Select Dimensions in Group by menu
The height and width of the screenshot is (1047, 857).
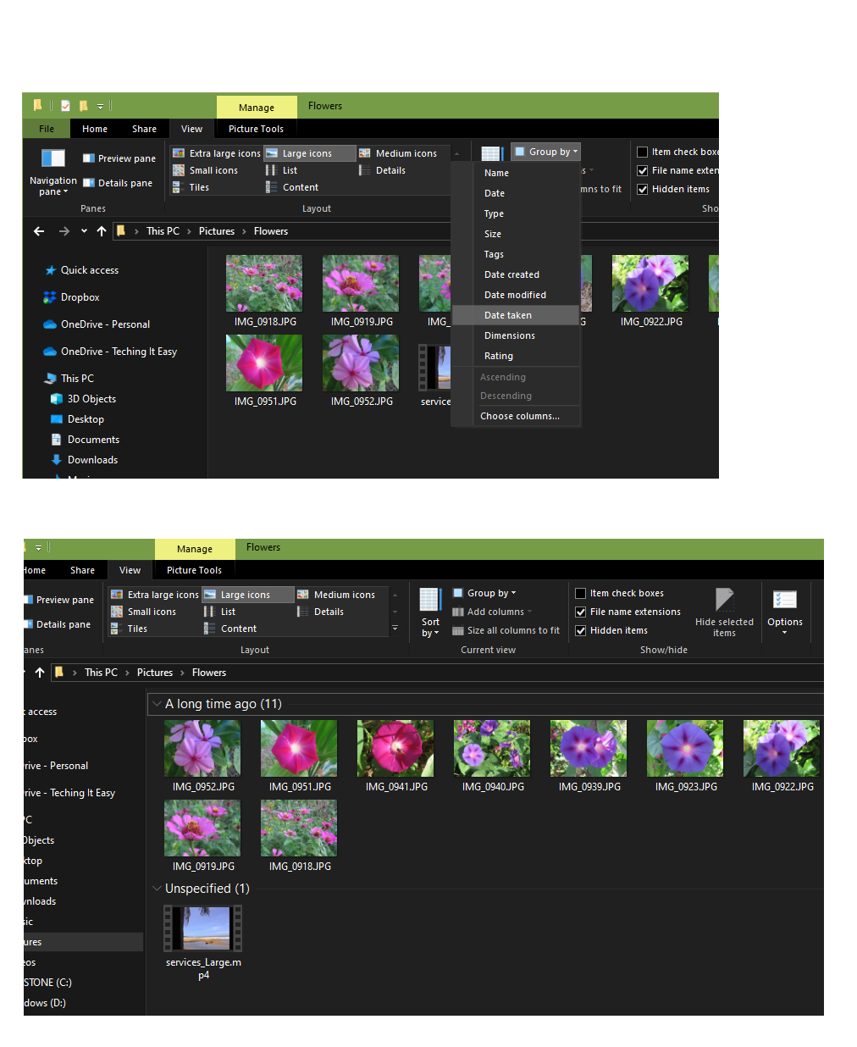(x=516, y=335)
